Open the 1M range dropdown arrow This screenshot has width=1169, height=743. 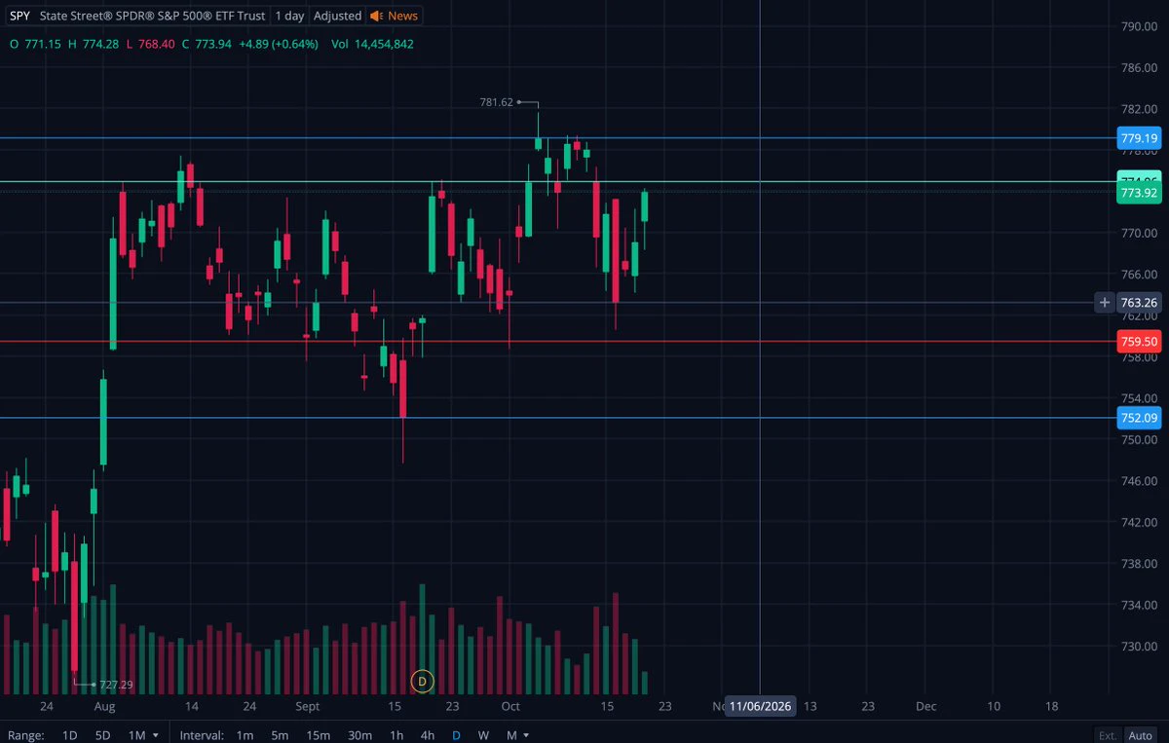click(x=156, y=735)
